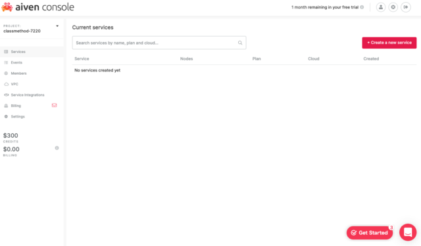Open the Services sidebar item
Image resolution: width=421 pixels, height=246 pixels.
(32, 52)
